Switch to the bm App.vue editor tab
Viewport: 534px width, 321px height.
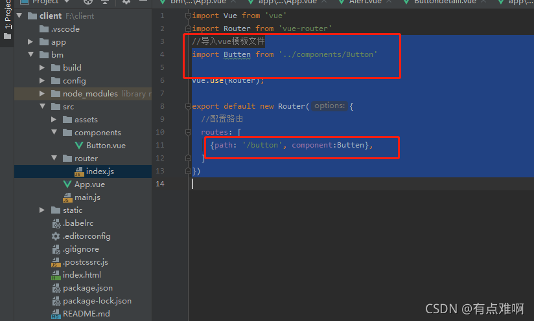[198, 2]
